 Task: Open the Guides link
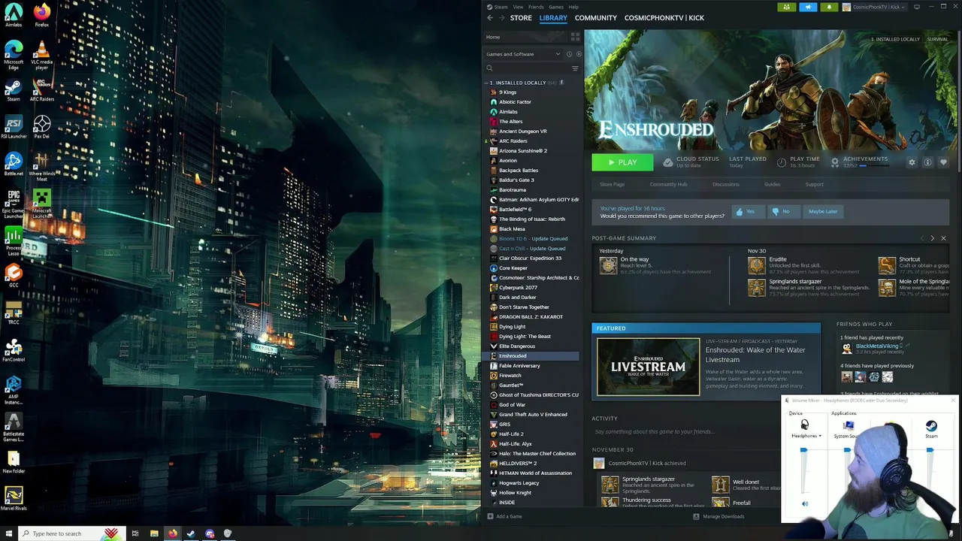coord(772,184)
